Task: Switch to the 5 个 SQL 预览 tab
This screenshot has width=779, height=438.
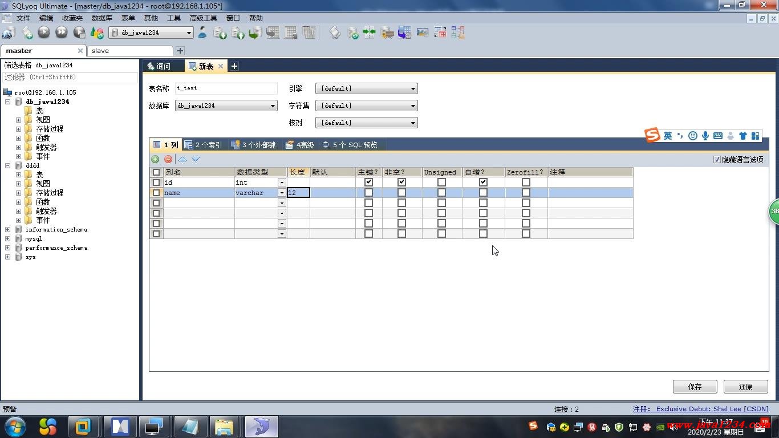Action: click(350, 145)
